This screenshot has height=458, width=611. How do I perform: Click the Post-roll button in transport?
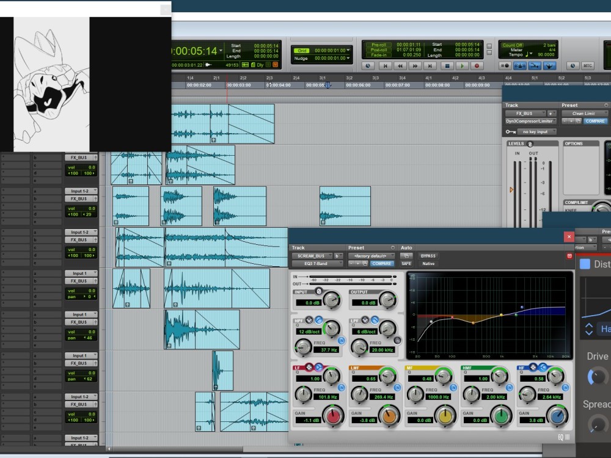coord(379,50)
